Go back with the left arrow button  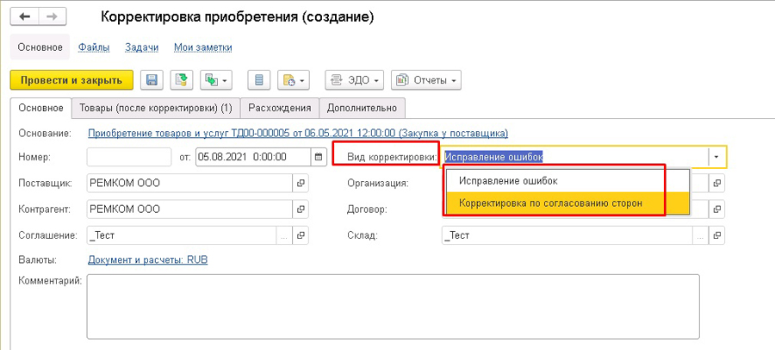point(25,16)
